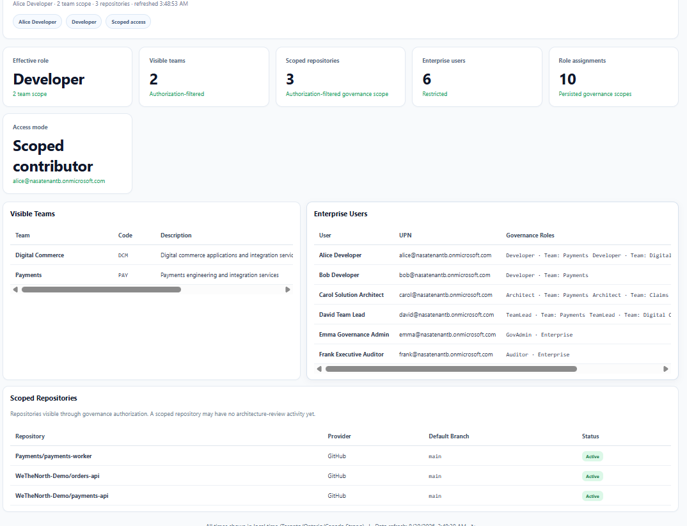Click bob@nasatenantb.onmicrosoft.com UPN
The image size is (687, 526).
(445, 275)
